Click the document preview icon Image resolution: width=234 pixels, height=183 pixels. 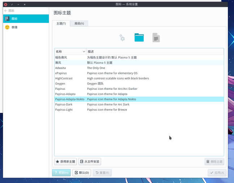(156, 38)
